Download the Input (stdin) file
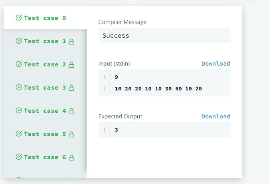This screenshot has width=269, height=184. click(216, 64)
